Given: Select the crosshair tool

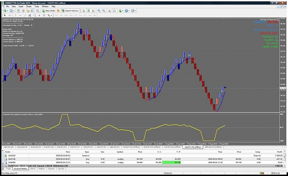Looking at the screenshot, I should tap(10, 15).
